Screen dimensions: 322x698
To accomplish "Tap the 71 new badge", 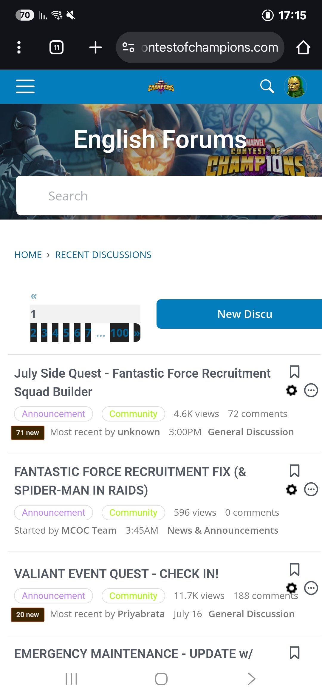I will coord(28,433).
